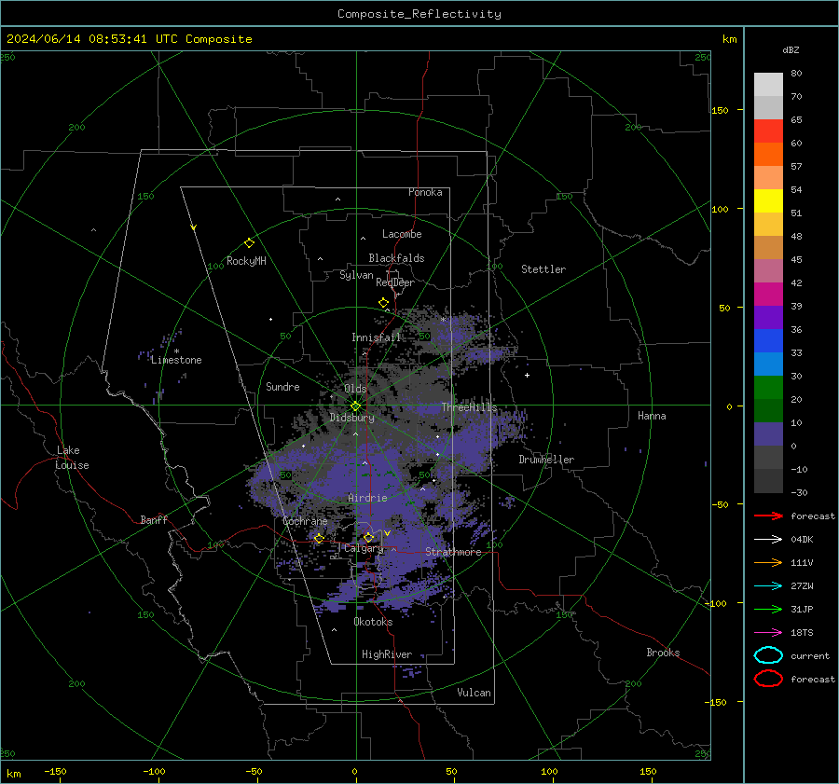Click the white asterisk marker above Limestone

click(176, 351)
